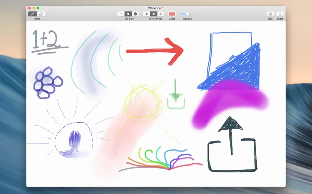The height and width of the screenshot is (194, 312).
Task: Click the Opacity slider knob
Action: coord(187,14)
